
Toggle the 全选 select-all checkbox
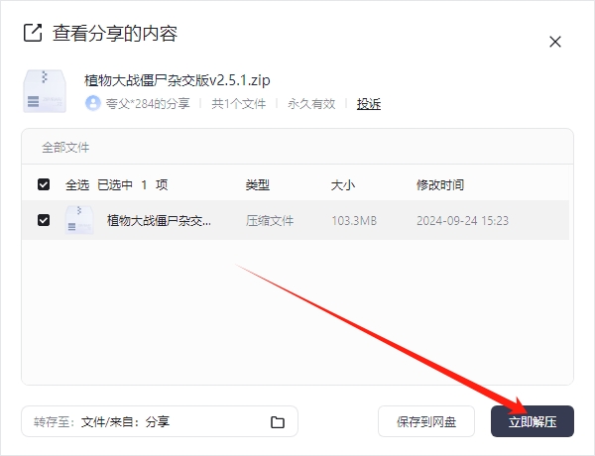click(44, 185)
